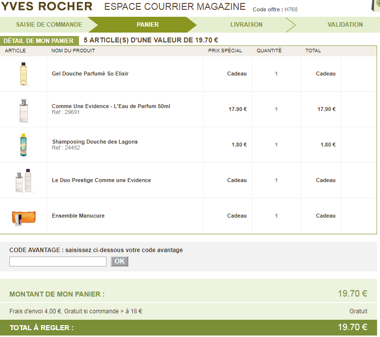Go back to the Saisie de Commande step
380x337 pixels.
tap(49, 24)
